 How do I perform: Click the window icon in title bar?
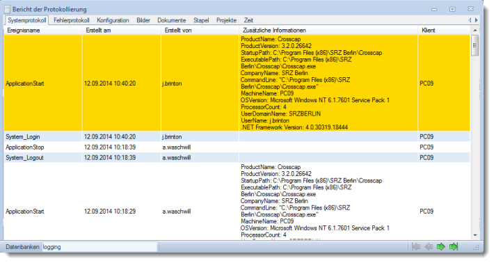click(7, 9)
